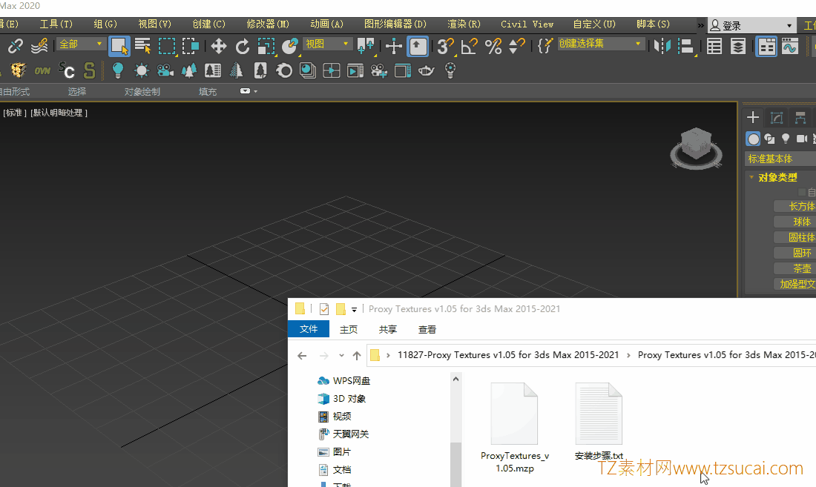The height and width of the screenshot is (487, 816).
Task: Select the Lights category bulb icon
Action: 786,139
